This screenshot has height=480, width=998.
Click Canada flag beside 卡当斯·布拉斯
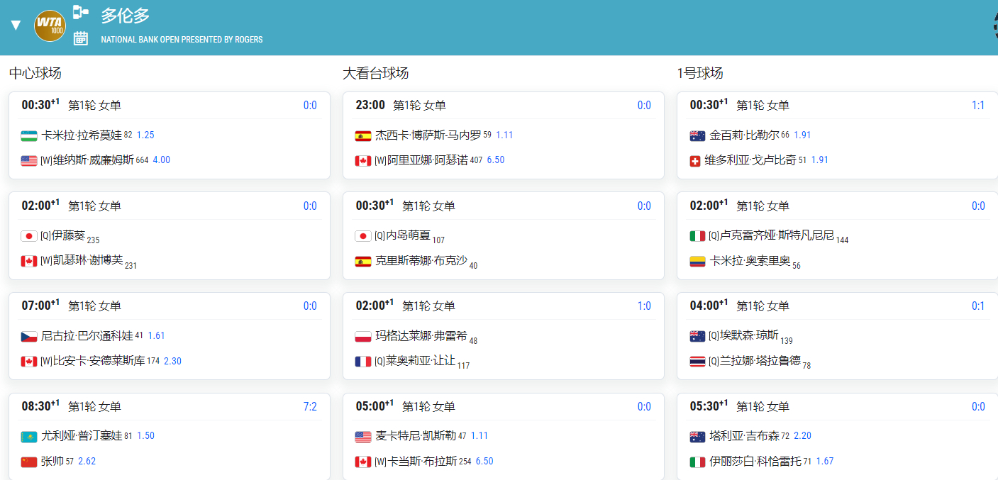[x=363, y=462]
